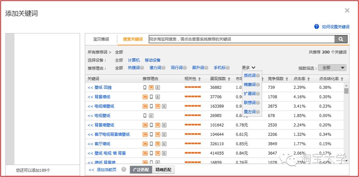Filter devices by 移动设备

[153, 60]
